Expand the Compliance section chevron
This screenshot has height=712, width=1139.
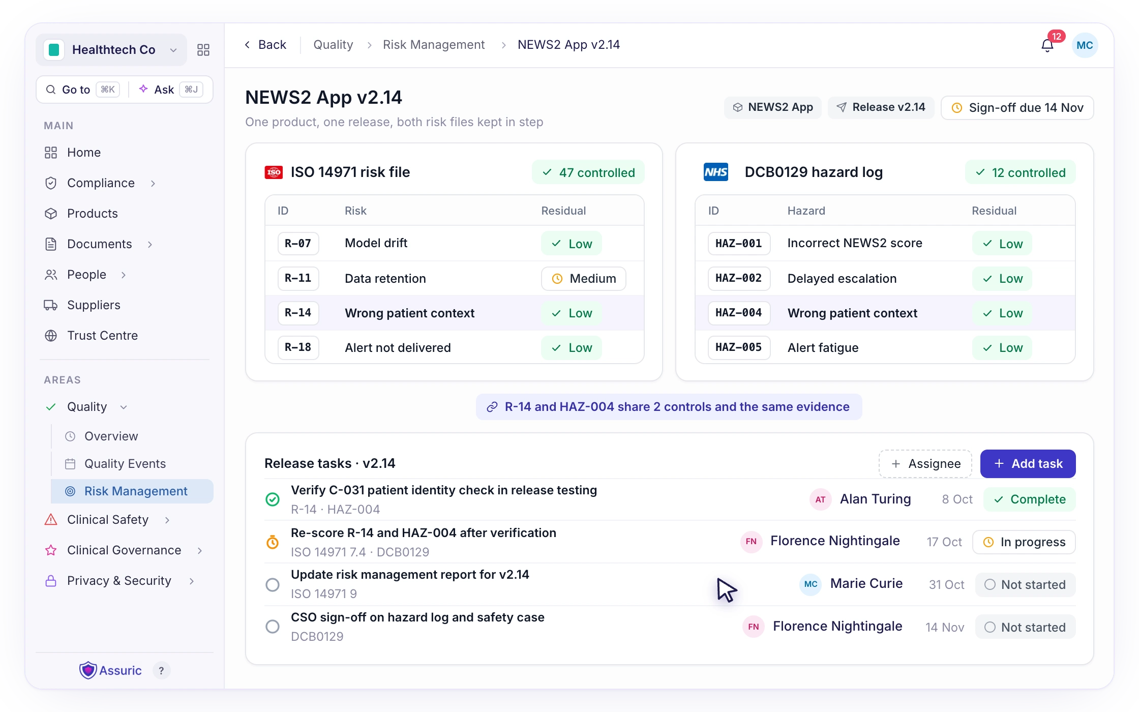coord(153,183)
